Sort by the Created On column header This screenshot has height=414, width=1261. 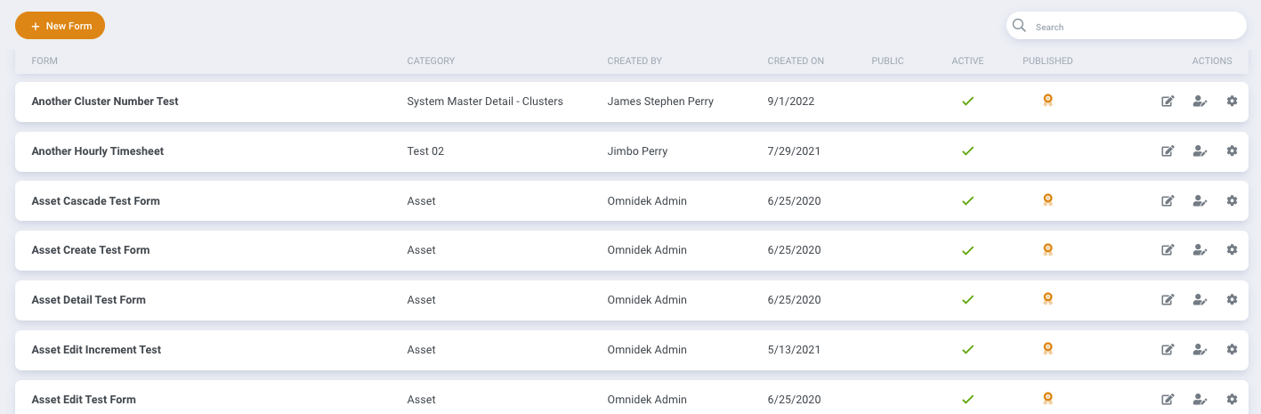pyautogui.click(x=796, y=61)
